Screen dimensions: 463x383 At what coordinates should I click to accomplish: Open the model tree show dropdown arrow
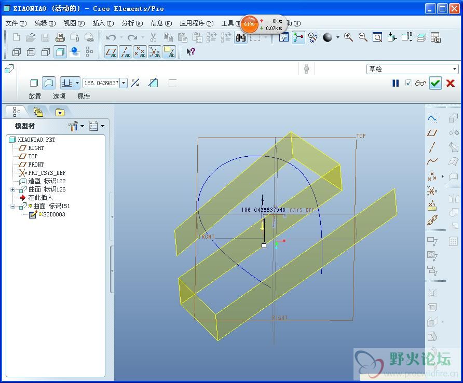click(x=102, y=126)
